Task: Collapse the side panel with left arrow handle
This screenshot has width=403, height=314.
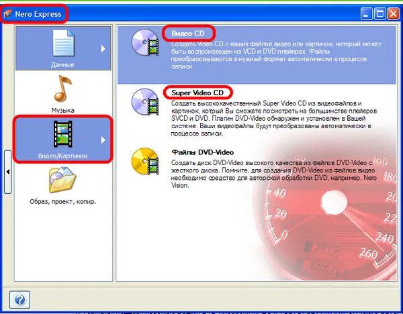Action: pyautogui.click(x=8, y=172)
